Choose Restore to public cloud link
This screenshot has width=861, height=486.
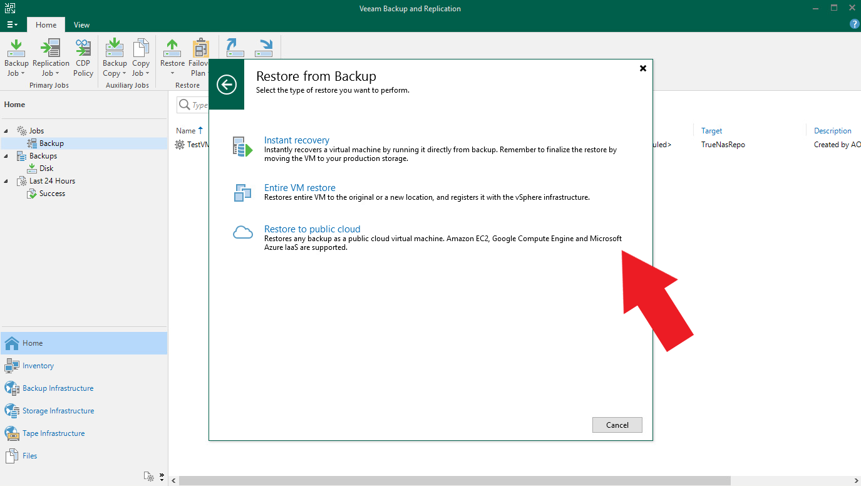click(312, 229)
